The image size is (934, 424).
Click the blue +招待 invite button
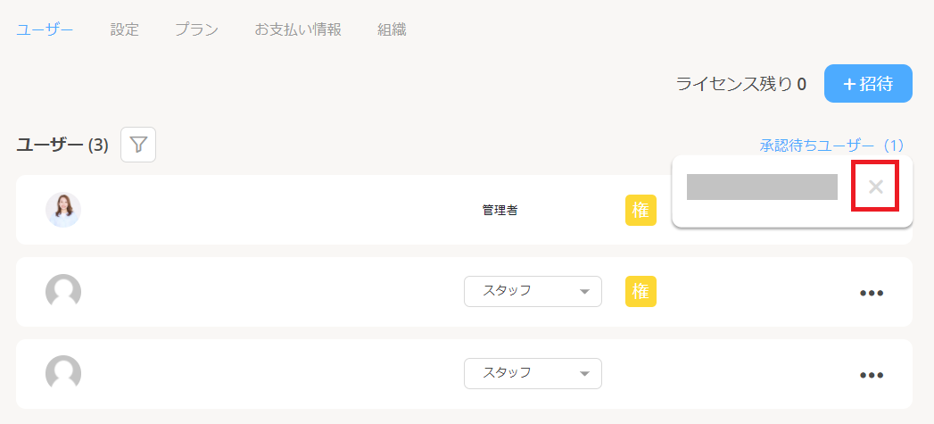868,84
